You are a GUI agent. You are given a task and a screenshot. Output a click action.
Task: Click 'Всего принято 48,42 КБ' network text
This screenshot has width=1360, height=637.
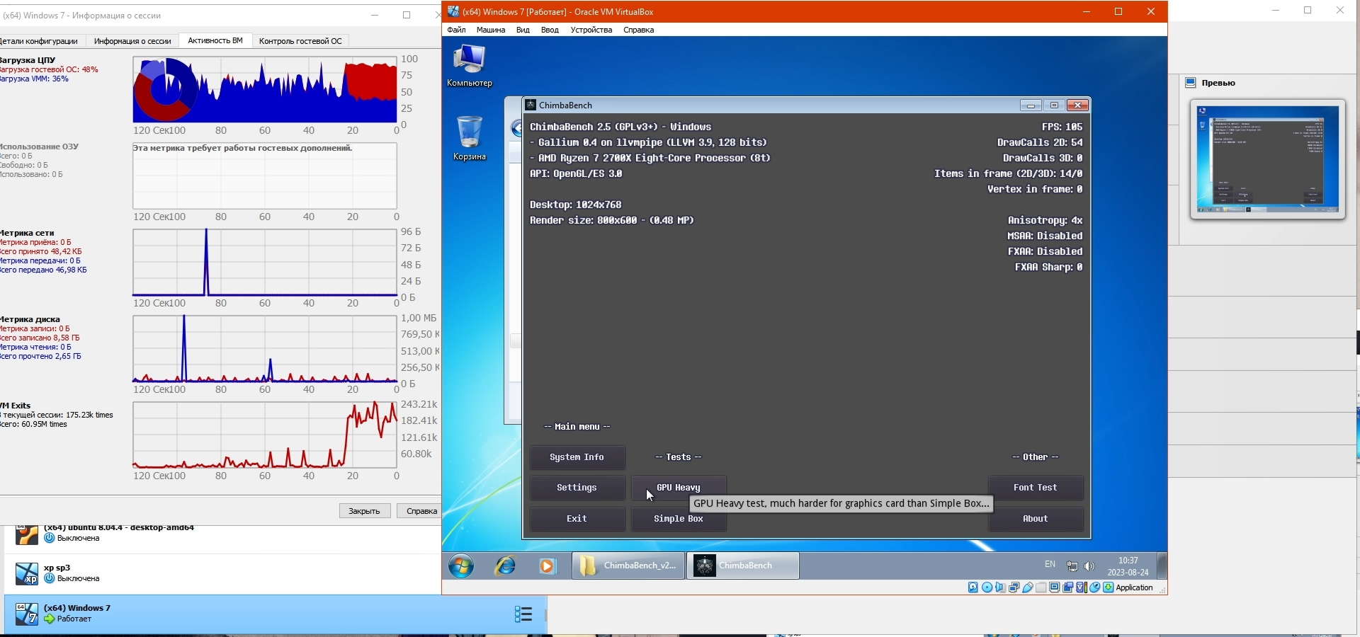click(x=41, y=251)
